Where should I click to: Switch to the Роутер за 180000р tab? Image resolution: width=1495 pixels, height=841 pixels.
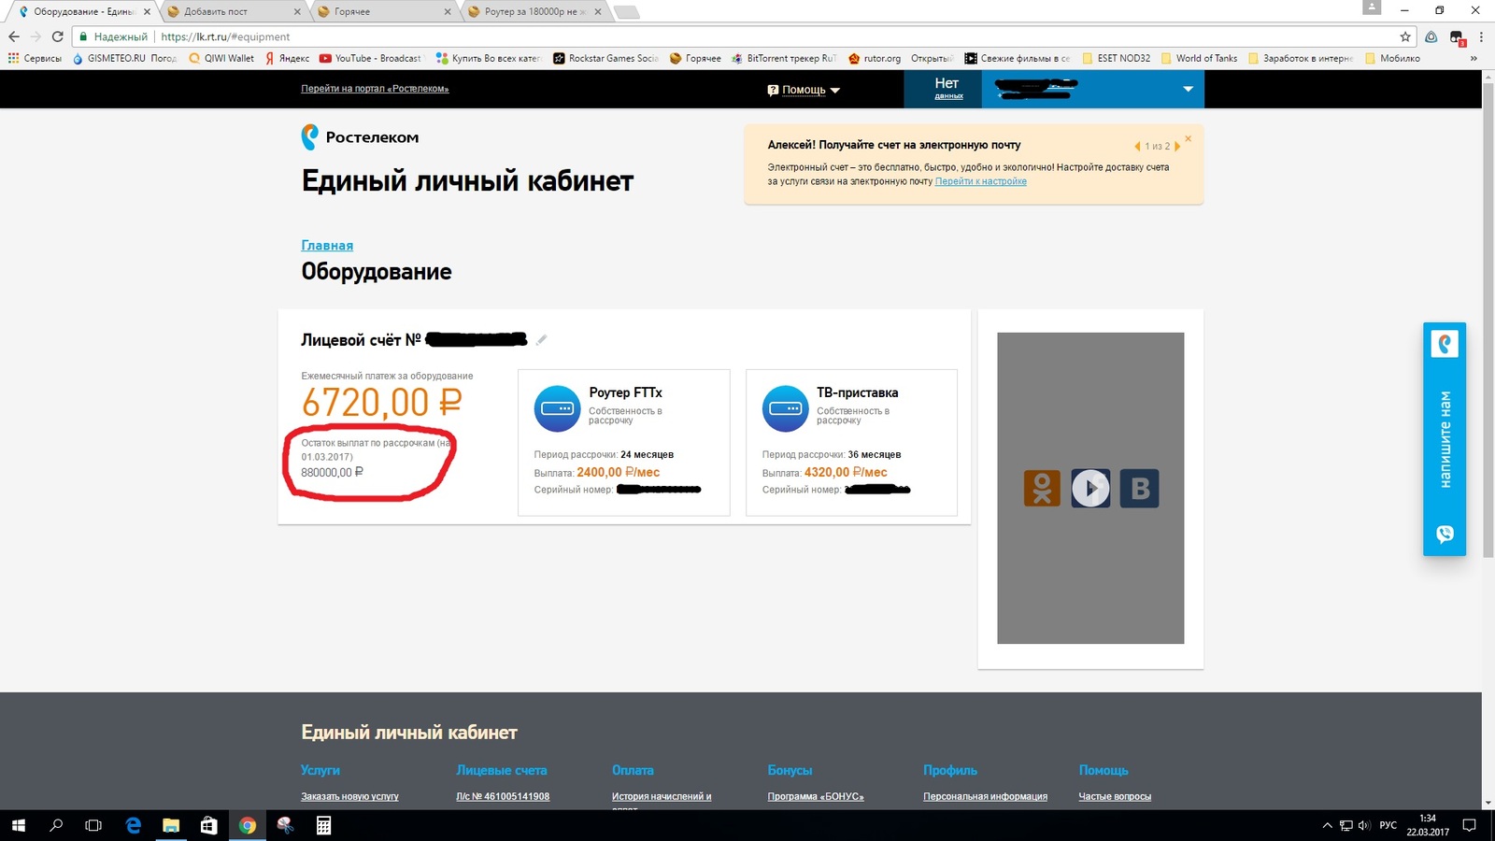(534, 11)
